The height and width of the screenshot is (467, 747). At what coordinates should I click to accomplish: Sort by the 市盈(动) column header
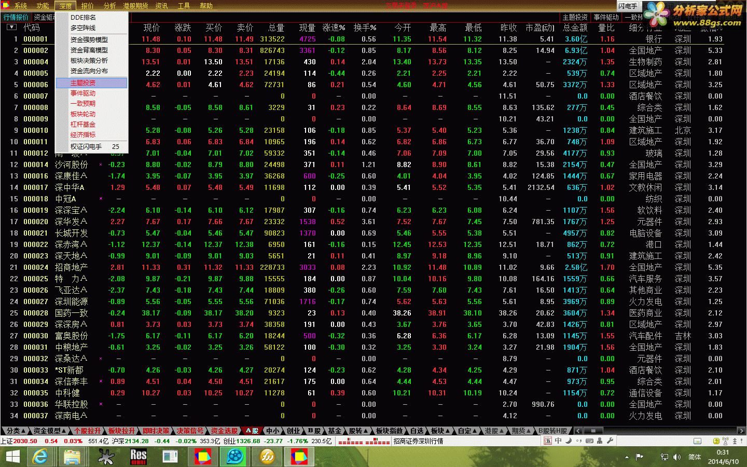pyautogui.click(x=540, y=28)
